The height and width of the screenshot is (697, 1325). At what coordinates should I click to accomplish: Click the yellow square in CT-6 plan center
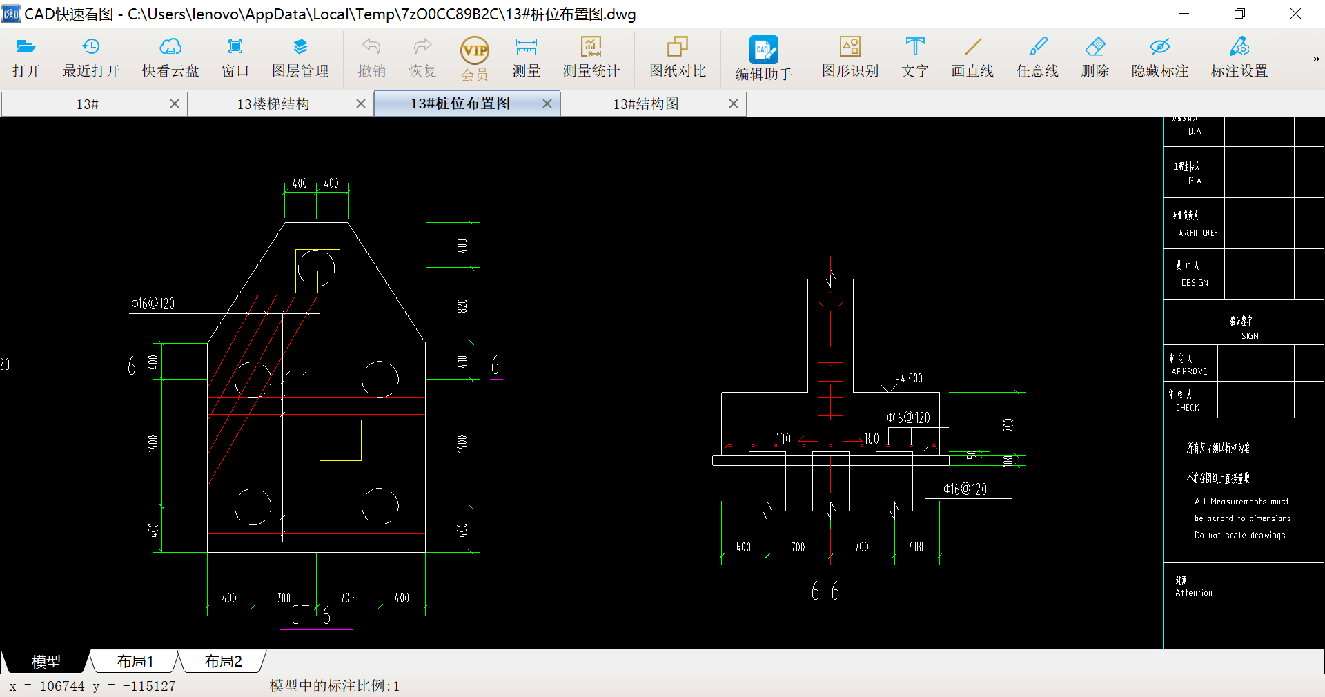(x=340, y=440)
